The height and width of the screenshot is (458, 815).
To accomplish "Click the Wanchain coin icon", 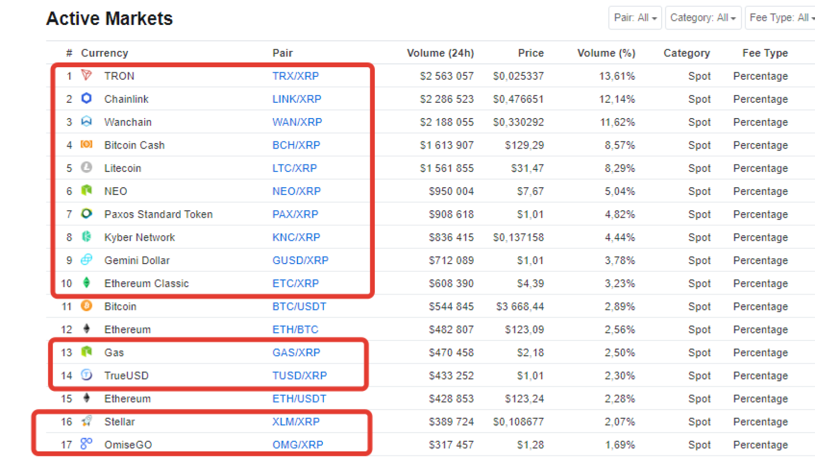I will (x=87, y=121).
